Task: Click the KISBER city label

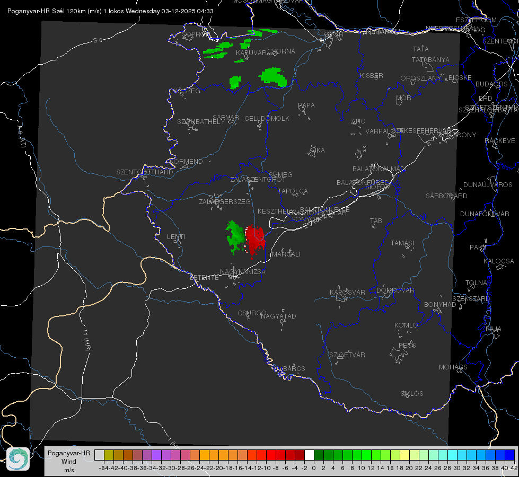Action: [372, 76]
